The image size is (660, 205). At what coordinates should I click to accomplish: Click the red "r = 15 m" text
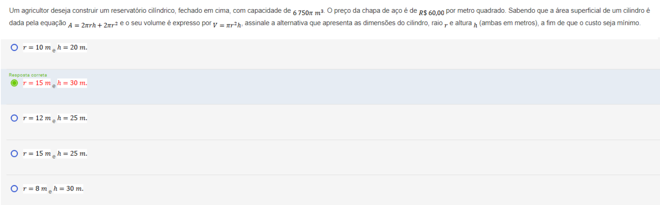pyautogui.click(x=37, y=83)
